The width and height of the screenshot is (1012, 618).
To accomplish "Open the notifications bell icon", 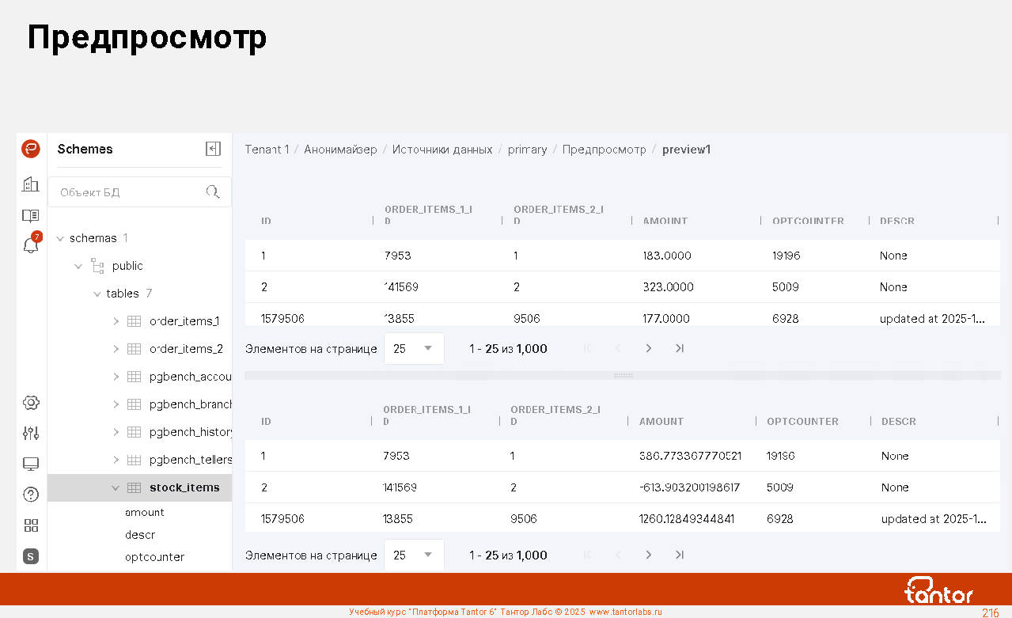I will coord(31,245).
